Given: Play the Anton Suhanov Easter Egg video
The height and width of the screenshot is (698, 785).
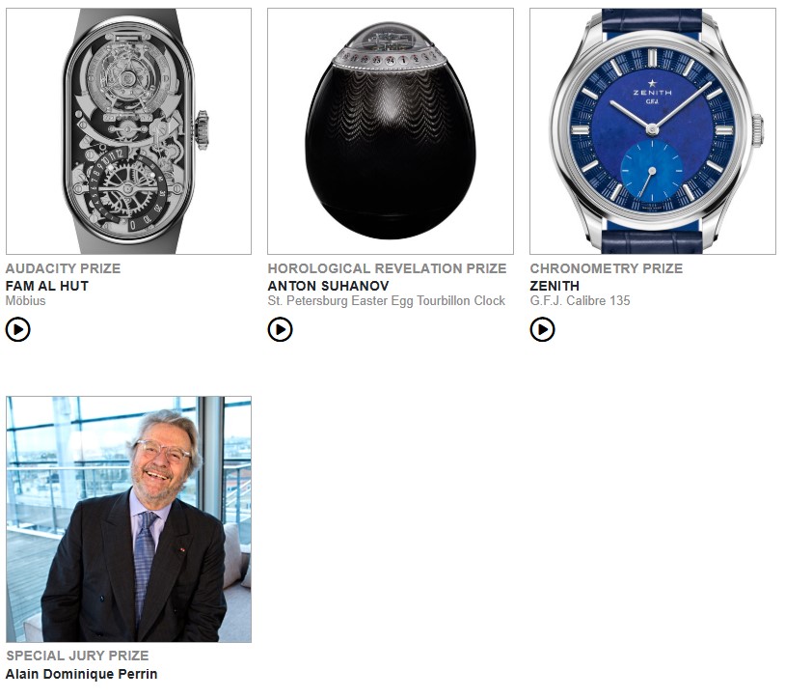Looking at the screenshot, I should (x=280, y=330).
